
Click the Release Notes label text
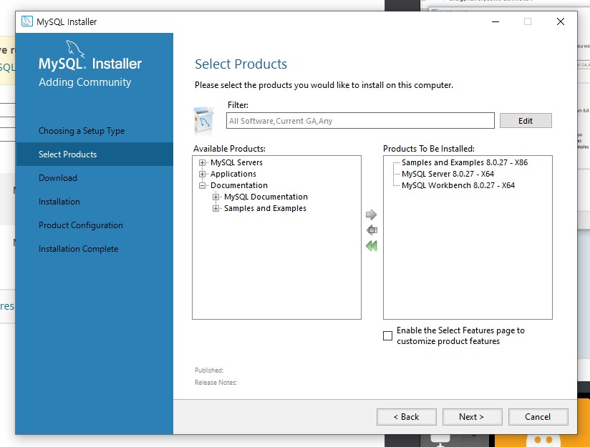pyautogui.click(x=216, y=383)
